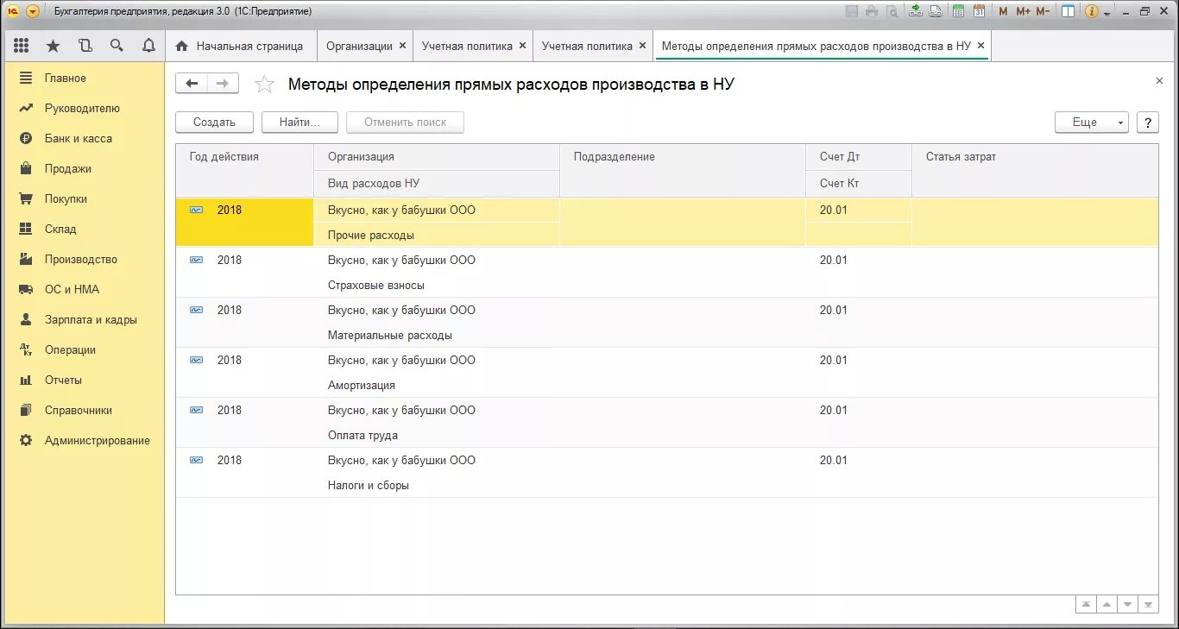Click the M+ memory add button

point(1023,11)
